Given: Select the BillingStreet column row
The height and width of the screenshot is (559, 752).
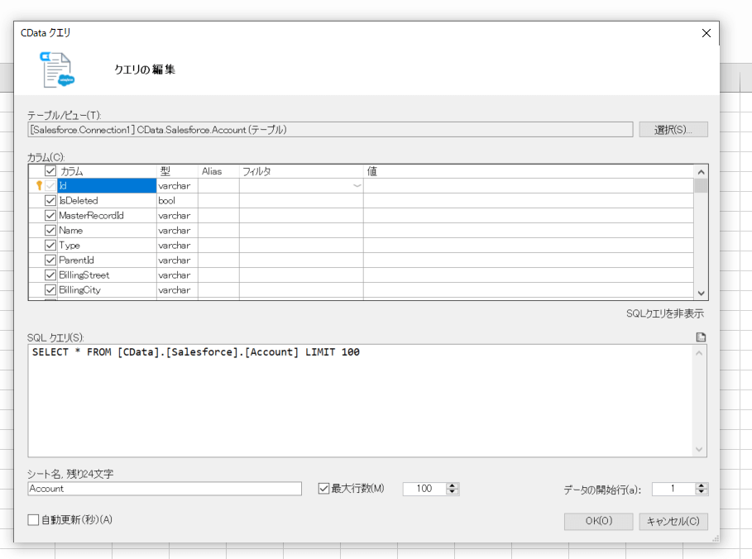Looking at the screenshot, I should pos(107,275).
